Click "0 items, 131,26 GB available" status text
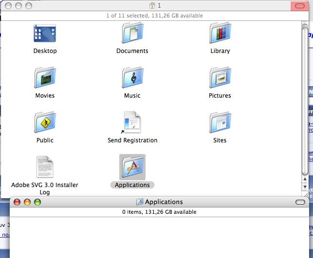 click(159, 212)
